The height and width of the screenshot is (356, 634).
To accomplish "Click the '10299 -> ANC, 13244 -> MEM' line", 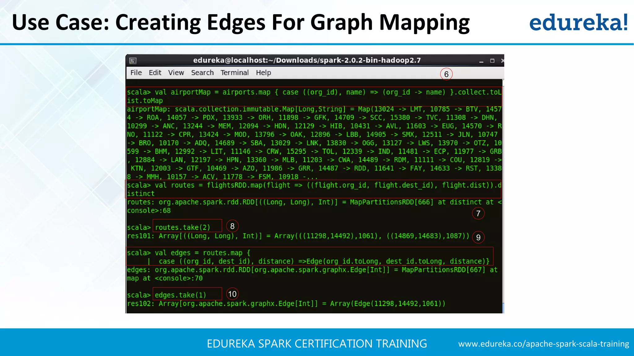I will point(314,126).
